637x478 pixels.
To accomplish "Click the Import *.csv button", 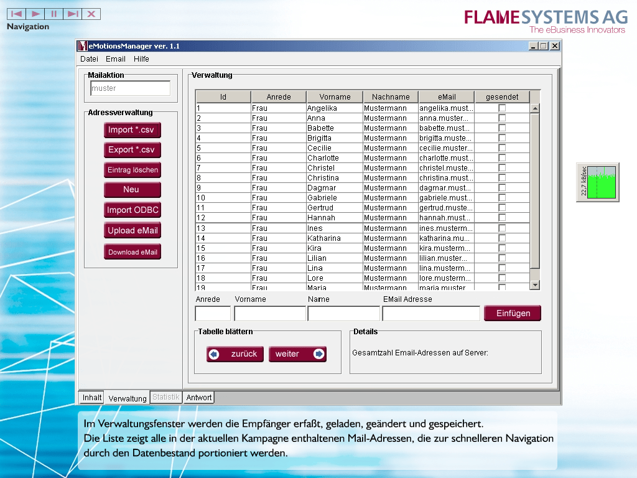I will pos(132,130).
